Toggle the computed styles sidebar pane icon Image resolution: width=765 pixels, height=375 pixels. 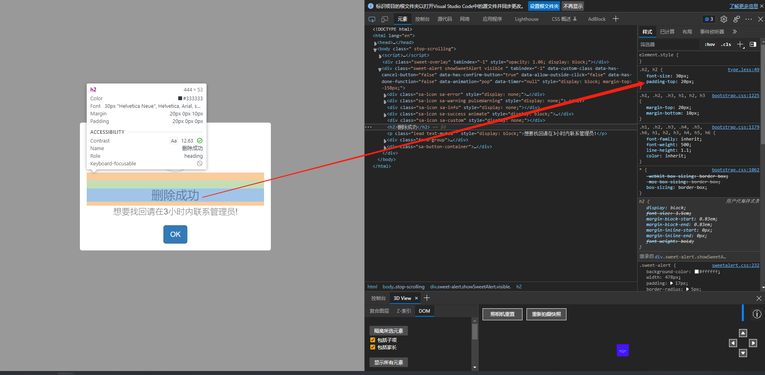(753, 44)
